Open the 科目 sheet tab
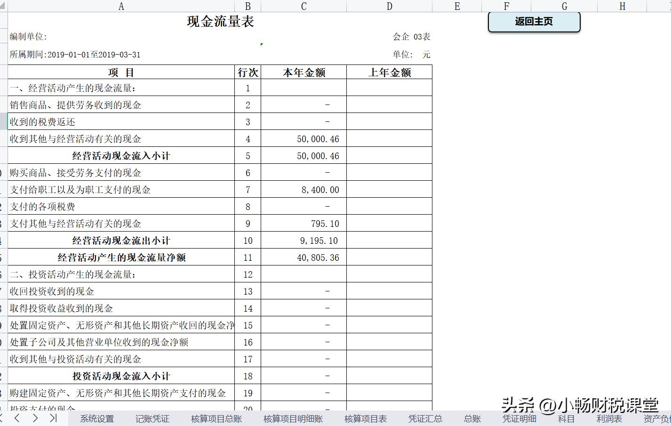The width and height of the screenshot is (671, 426). point(565,418)
